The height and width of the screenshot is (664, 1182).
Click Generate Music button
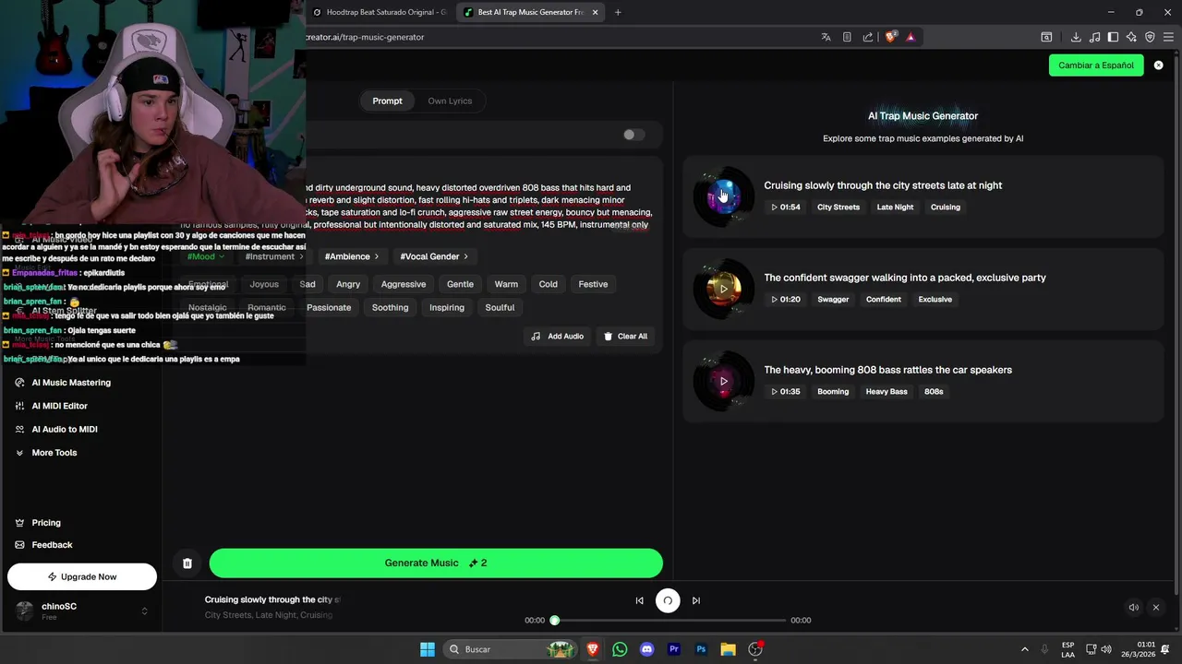[436, 563]
